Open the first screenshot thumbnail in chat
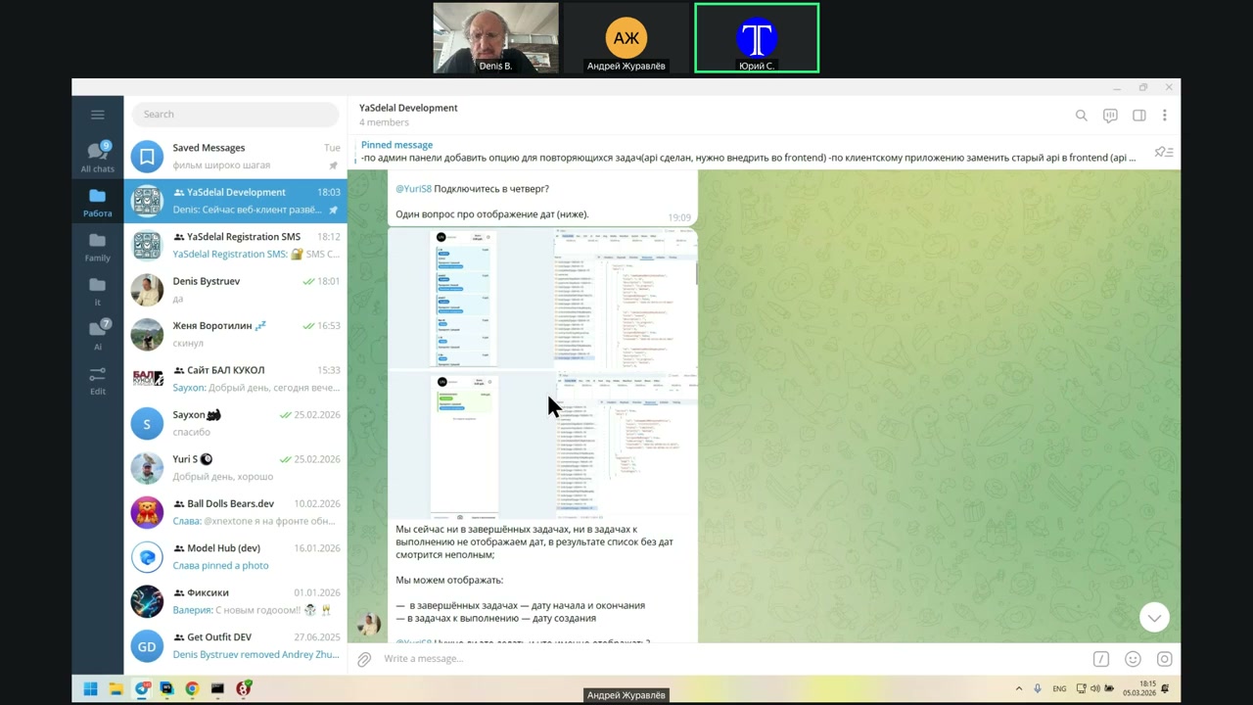 coord(543,298)
